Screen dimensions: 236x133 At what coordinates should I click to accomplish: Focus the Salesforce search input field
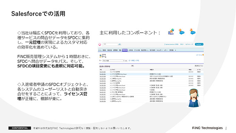[110, 44]
